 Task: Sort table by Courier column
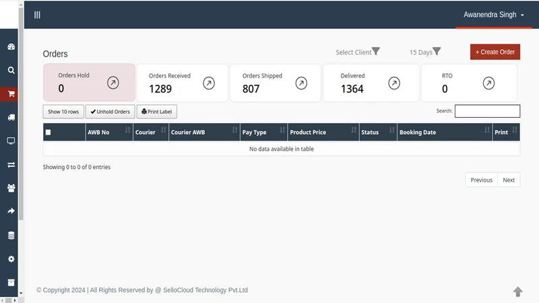pos(150,132)
